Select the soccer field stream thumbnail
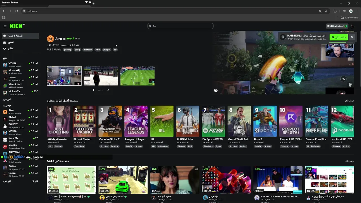The image size is (361, 203). 137,76
